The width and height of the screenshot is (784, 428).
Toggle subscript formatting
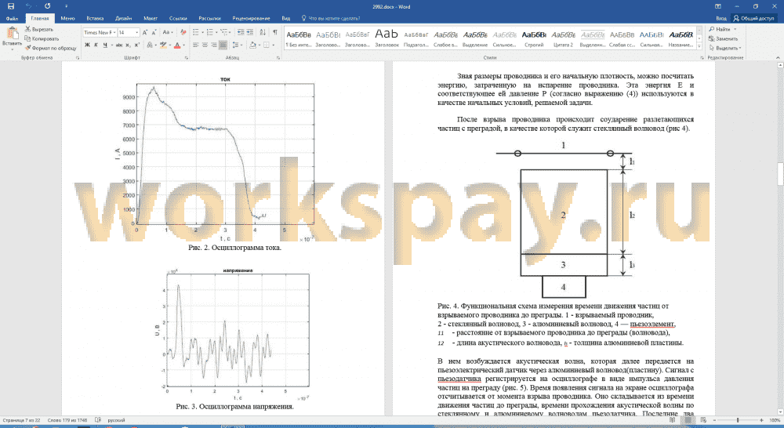click(x=129, y=45)
